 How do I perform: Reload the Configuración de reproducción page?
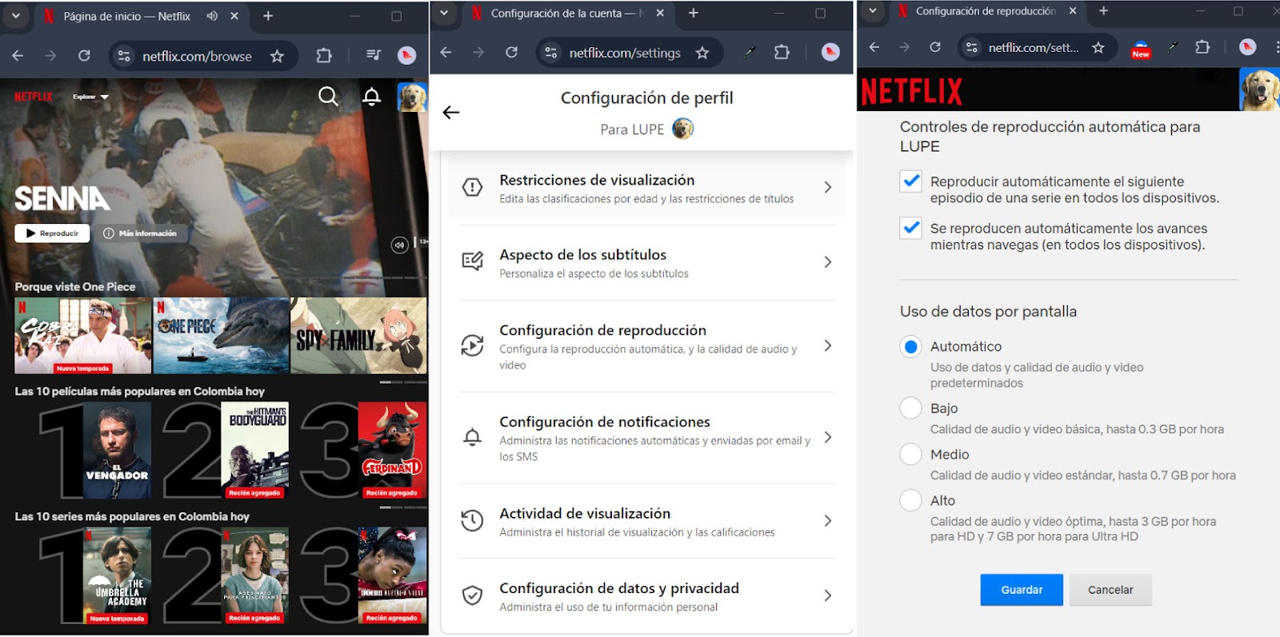pos(935,47)
